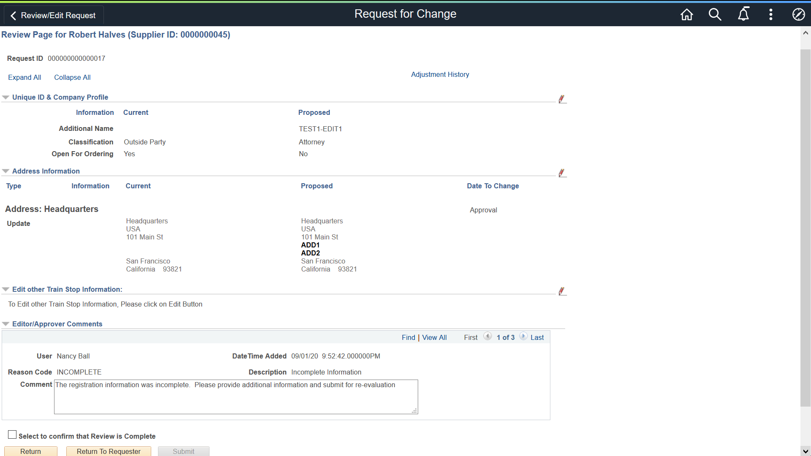Click the edit pencil for Address Information
Viewport: 811px width, 456px height.
click(562, 173)
